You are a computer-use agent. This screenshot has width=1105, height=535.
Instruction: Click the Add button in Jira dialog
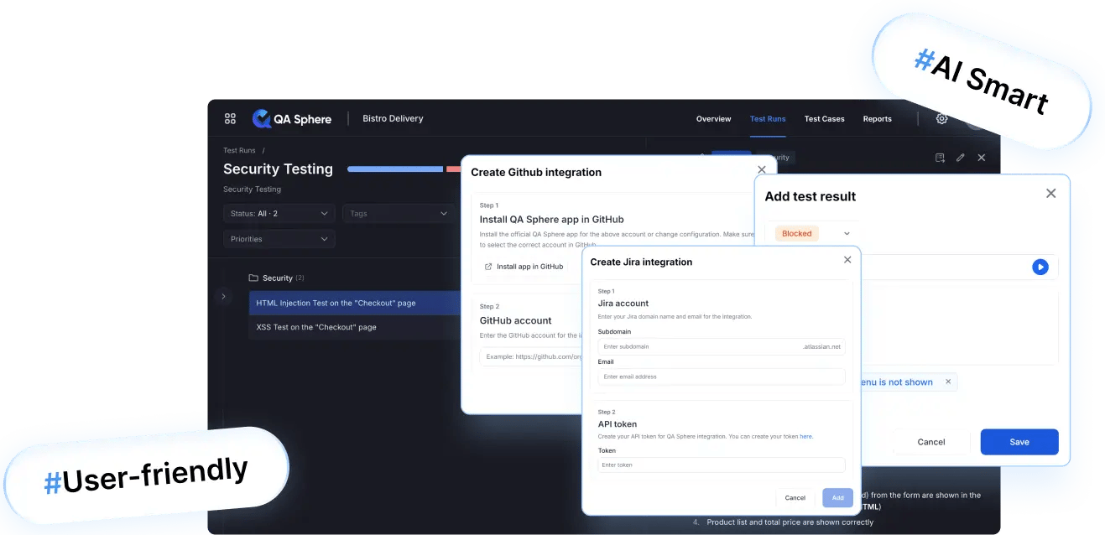coord(837,498)
